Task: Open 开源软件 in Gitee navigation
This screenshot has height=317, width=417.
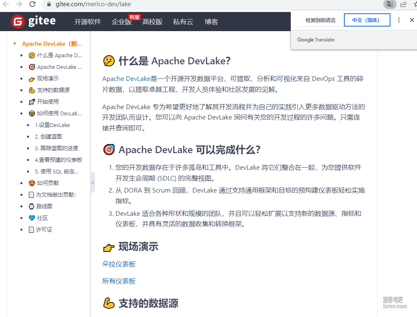Action: [88, 22]
